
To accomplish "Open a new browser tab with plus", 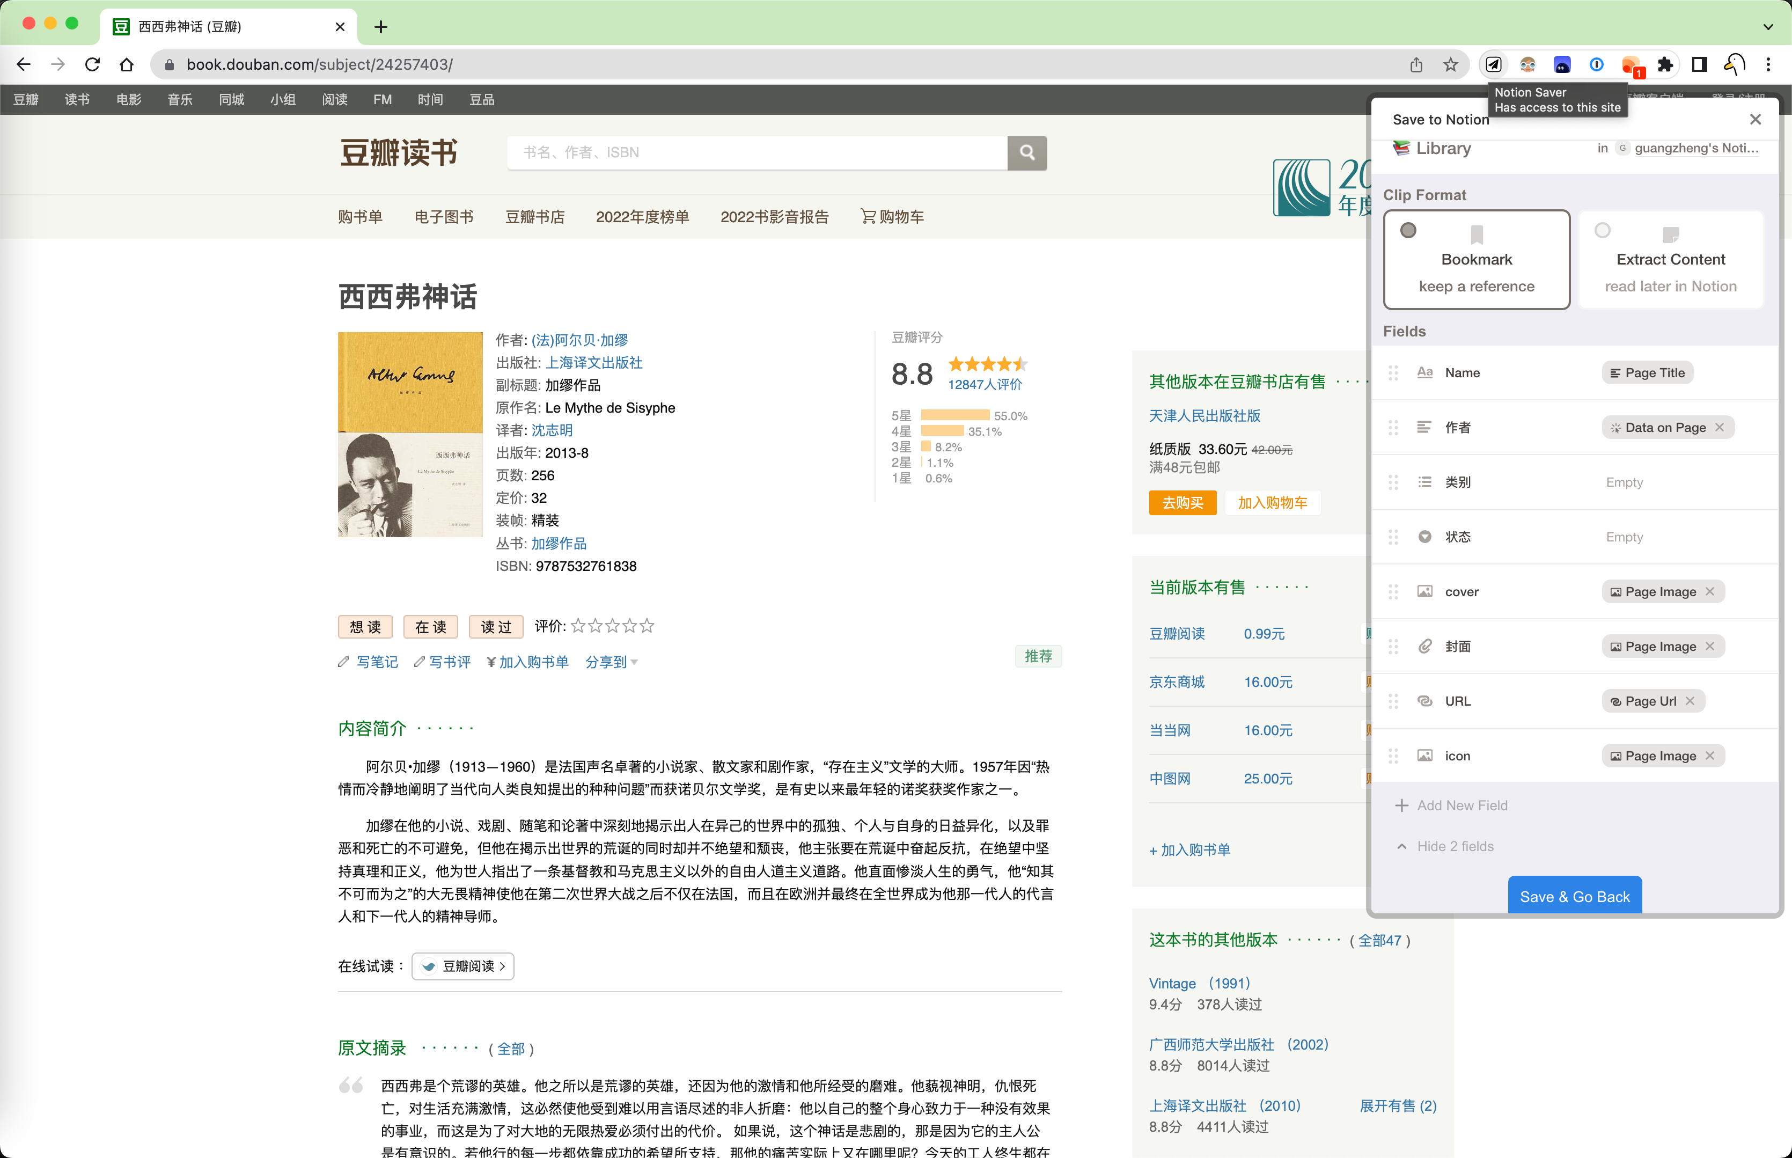I will 381,27.
